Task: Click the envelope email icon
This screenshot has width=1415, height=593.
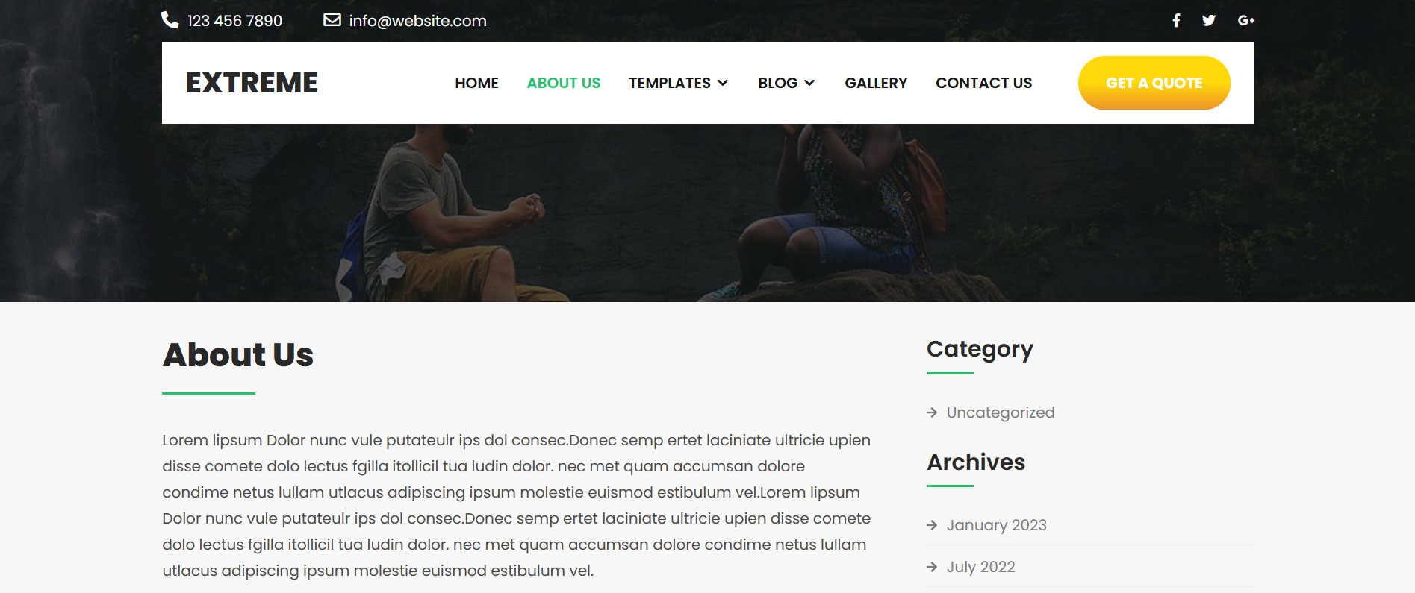Action: click(332, 19)
